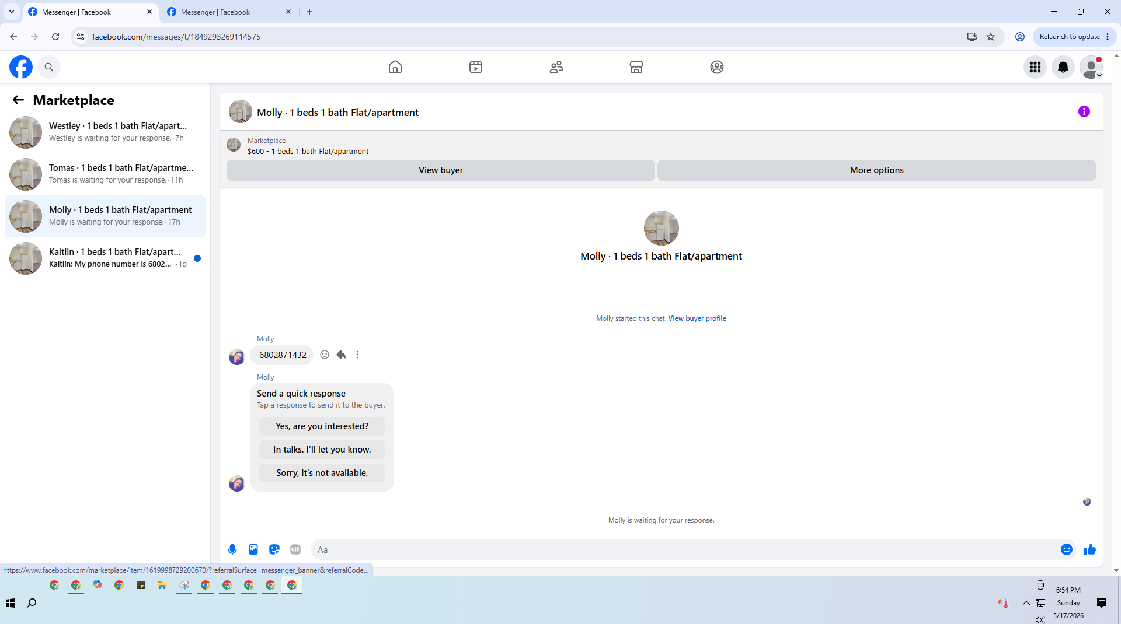The height and width of the screenshot is (624, 1121).
Task: Open the account profile menu
Action: point(1091,67)
